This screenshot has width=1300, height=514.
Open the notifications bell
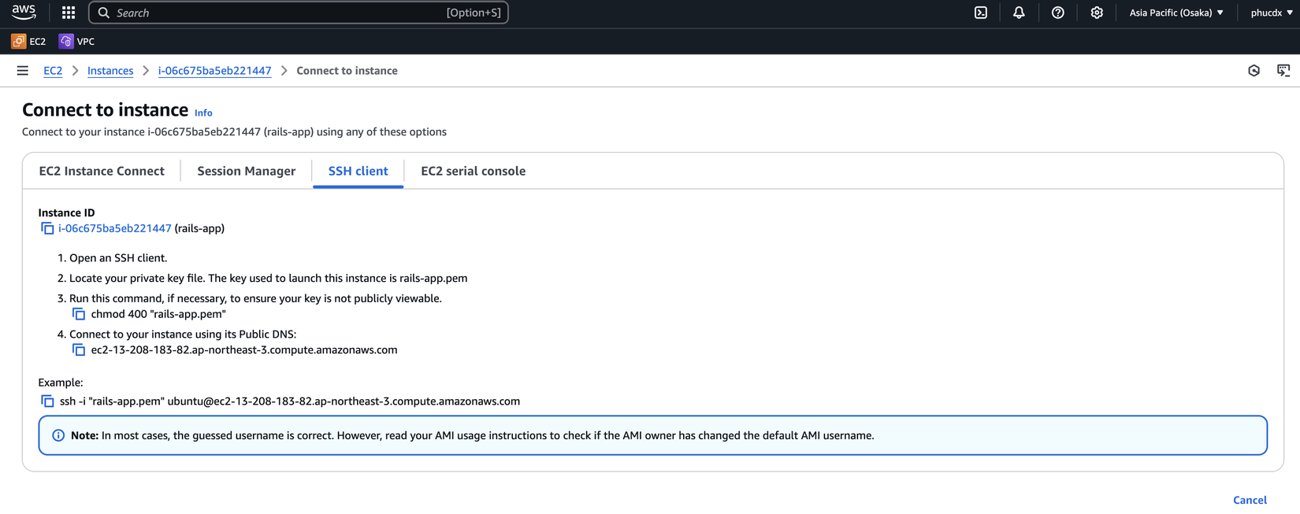point(1019,13)
